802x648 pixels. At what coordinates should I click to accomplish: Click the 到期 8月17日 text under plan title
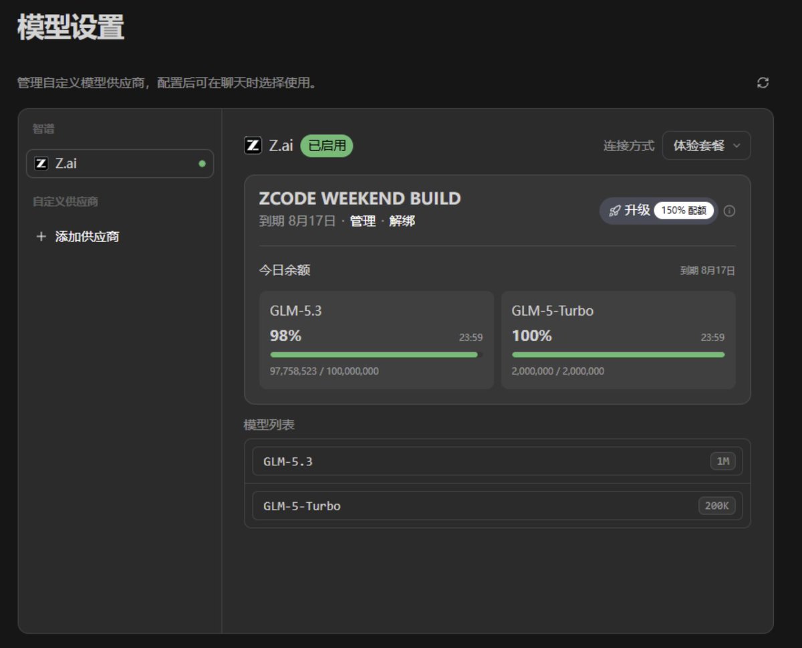[297, 221]
